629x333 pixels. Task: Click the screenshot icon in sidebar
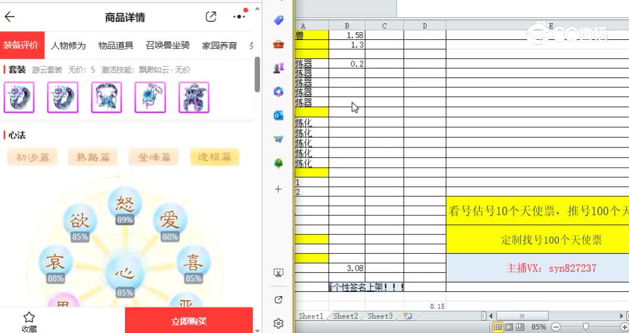click(x=278, y=273)
